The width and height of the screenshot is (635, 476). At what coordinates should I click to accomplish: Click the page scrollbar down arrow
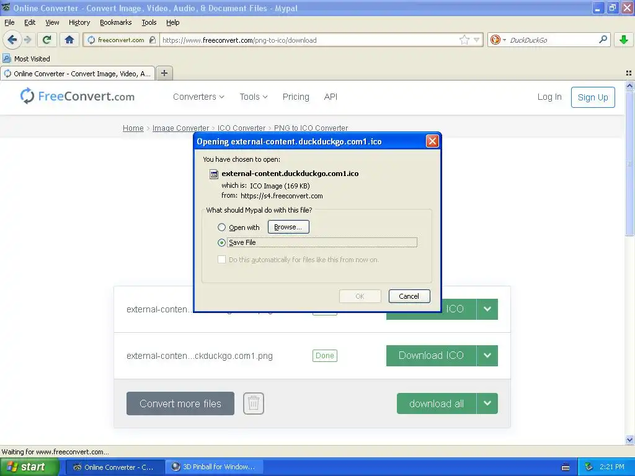tap(629, 439)
